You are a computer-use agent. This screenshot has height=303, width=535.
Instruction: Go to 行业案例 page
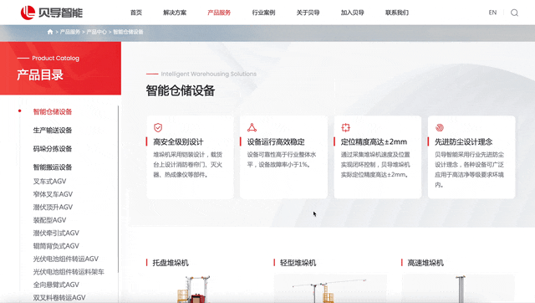click(263, 13)
